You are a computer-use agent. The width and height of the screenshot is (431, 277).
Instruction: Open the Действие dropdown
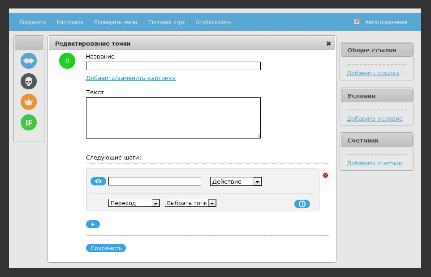(236, 181)
